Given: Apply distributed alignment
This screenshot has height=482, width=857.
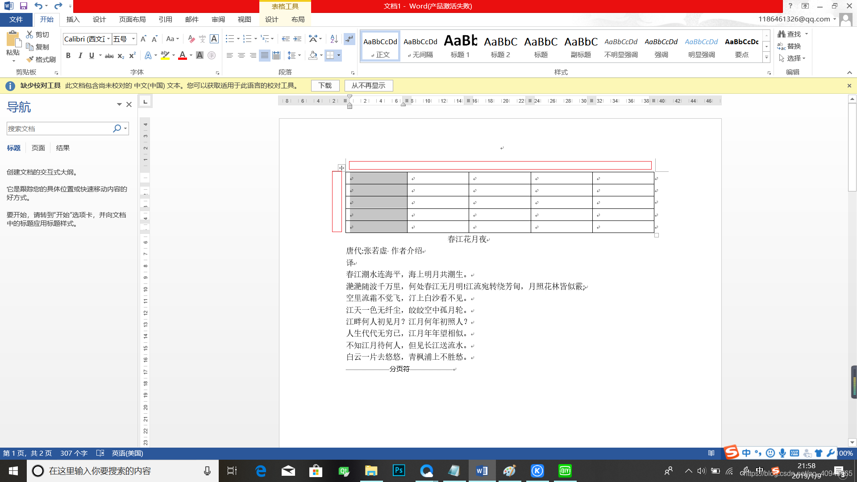Looking at the screenshot, I should pyautogui.click(x=276, y=56).
